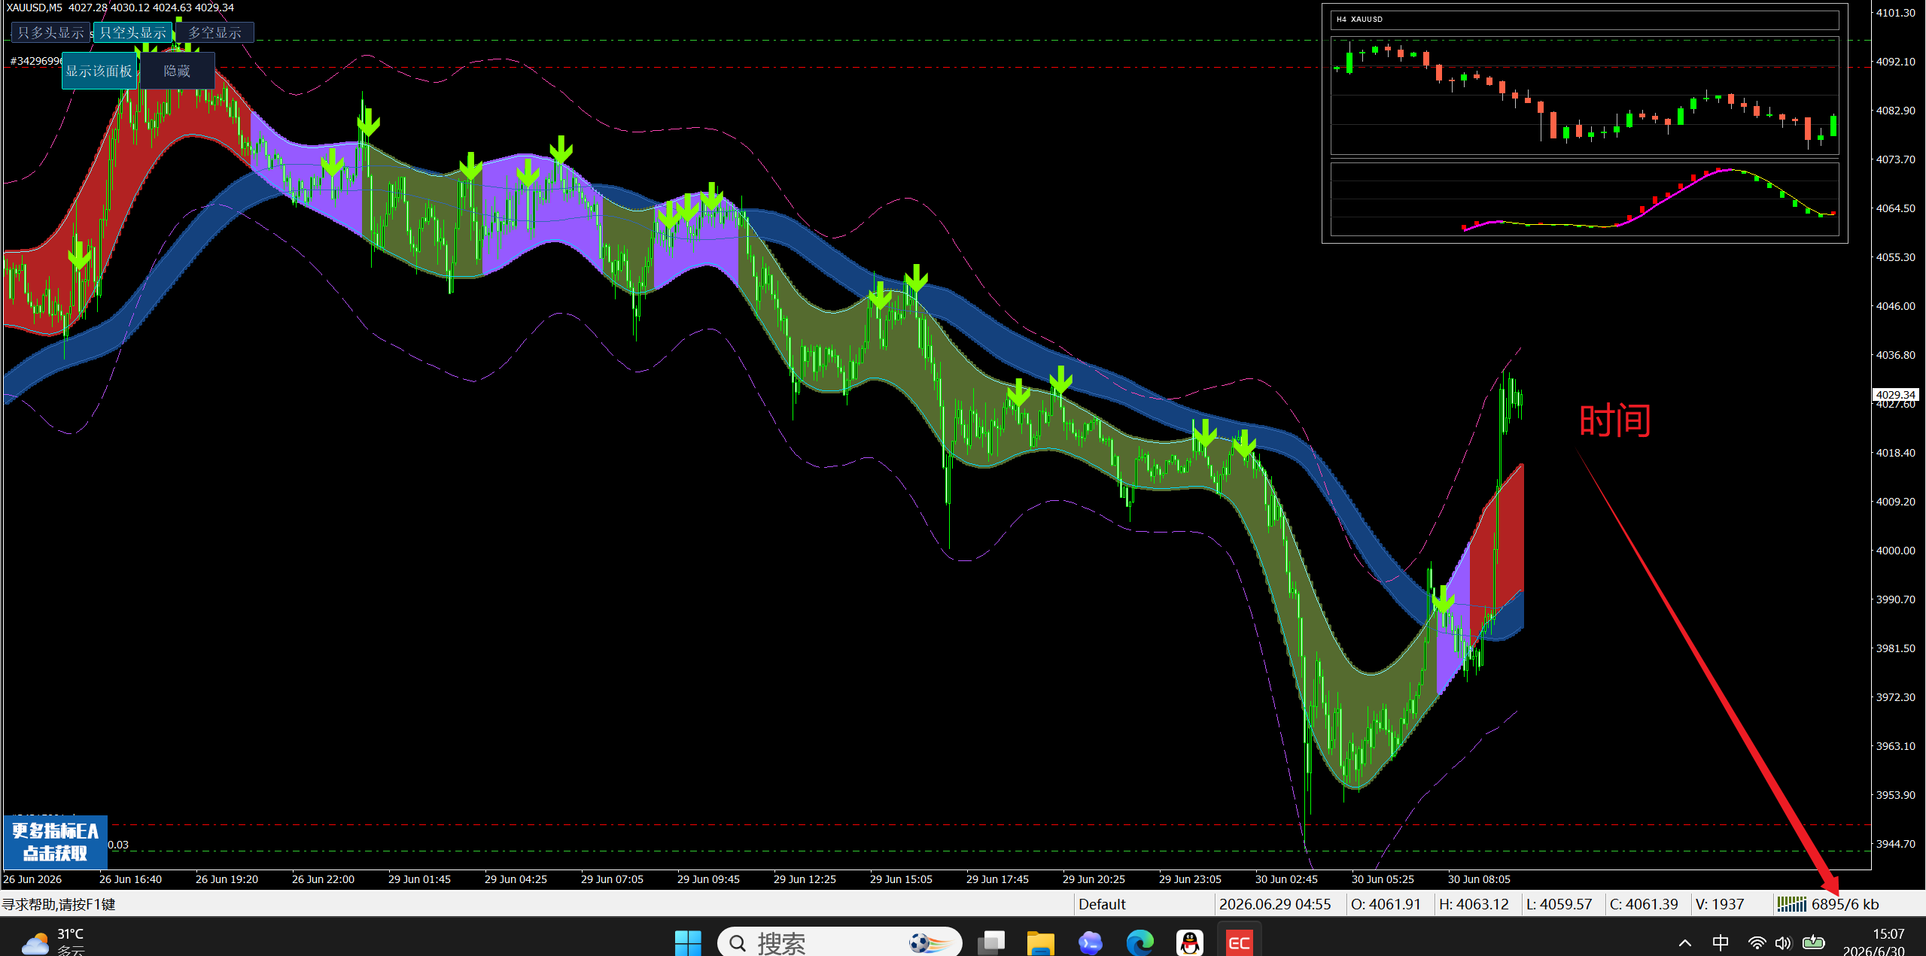The width and height of the screenshot is (1926, 956).
Task: Open the purple terminal app taskbar icon
Action: tap(1091, 942)
